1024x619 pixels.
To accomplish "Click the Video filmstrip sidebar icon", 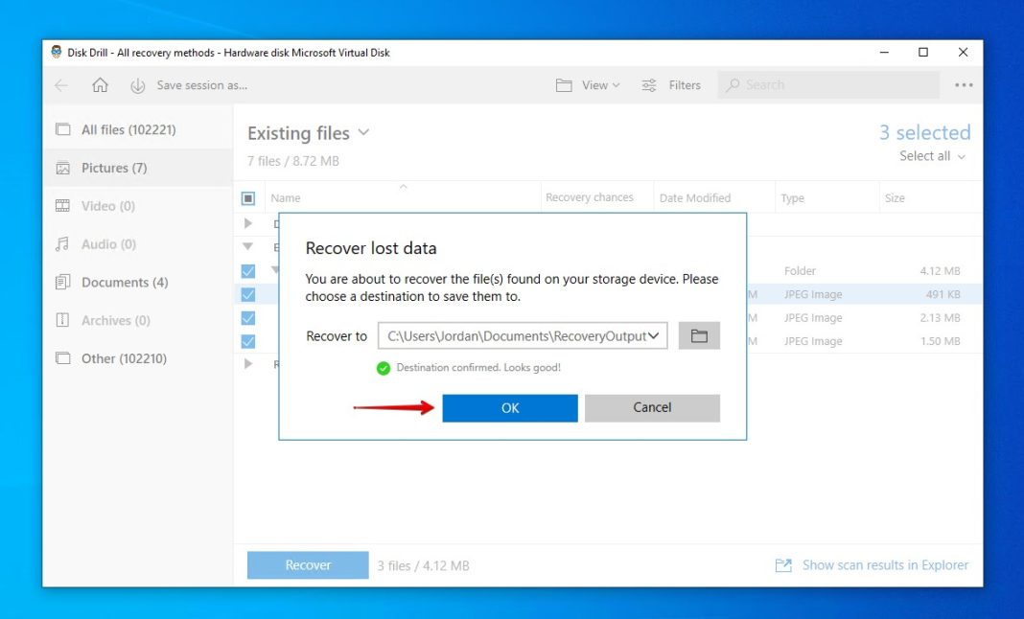I will [x=62, y=206].
